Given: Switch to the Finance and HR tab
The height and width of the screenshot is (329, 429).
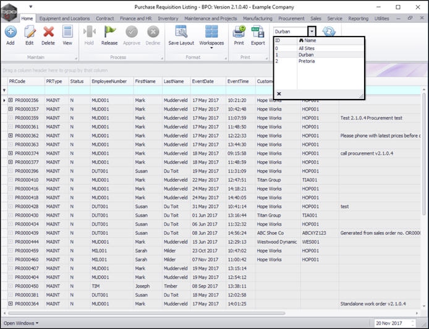Looking at the screenshot, I should pos(135,19).
